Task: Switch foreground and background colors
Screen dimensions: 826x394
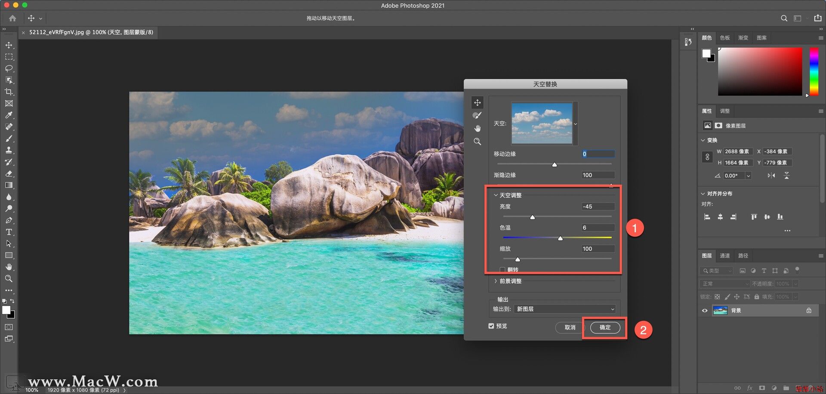Action: point(12,301)
